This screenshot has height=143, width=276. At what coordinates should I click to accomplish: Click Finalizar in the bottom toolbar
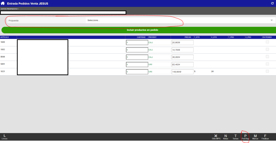tap(265, 137)
